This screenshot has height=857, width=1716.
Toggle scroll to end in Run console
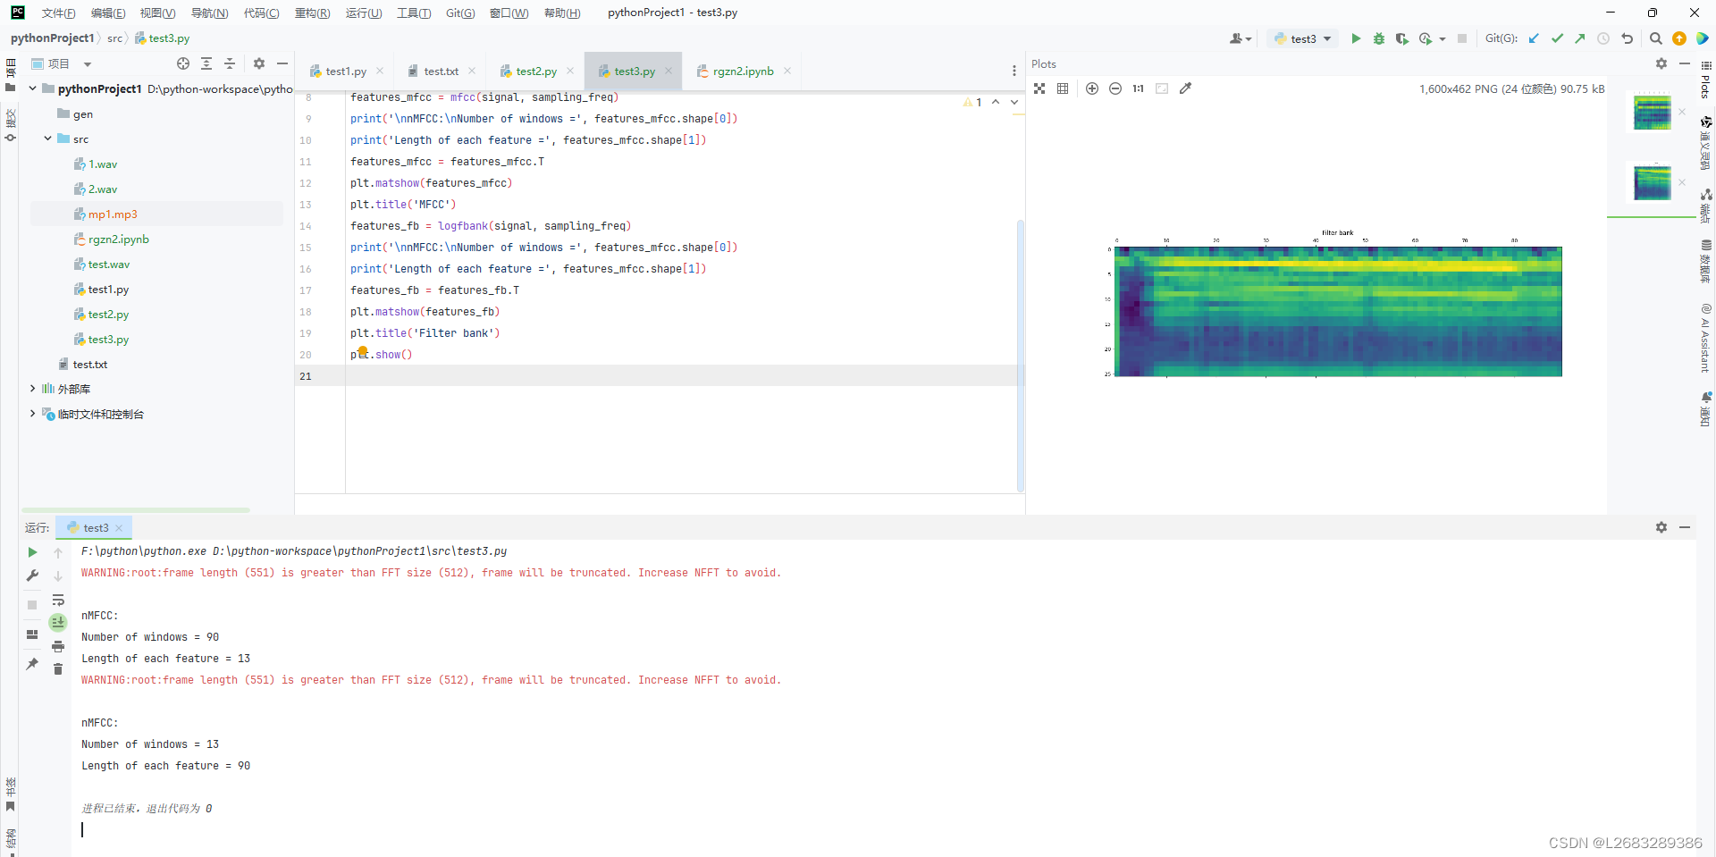(x=58, y=622)
